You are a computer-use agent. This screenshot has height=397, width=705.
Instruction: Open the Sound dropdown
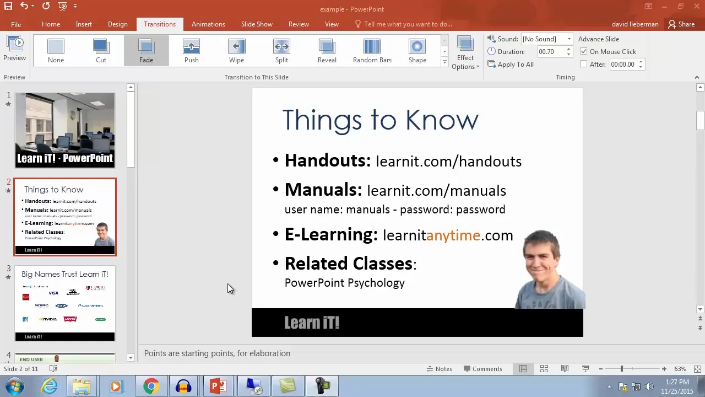coord(569,39)
